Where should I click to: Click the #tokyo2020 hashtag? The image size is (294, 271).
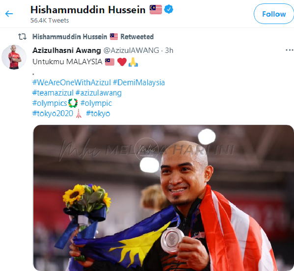[53, 114]
